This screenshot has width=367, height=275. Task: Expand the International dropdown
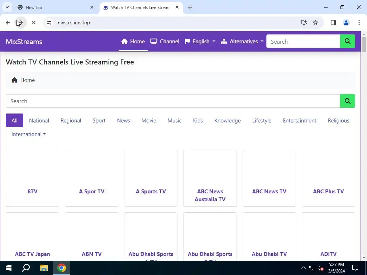pyautogui.click(x=29, y=134)
